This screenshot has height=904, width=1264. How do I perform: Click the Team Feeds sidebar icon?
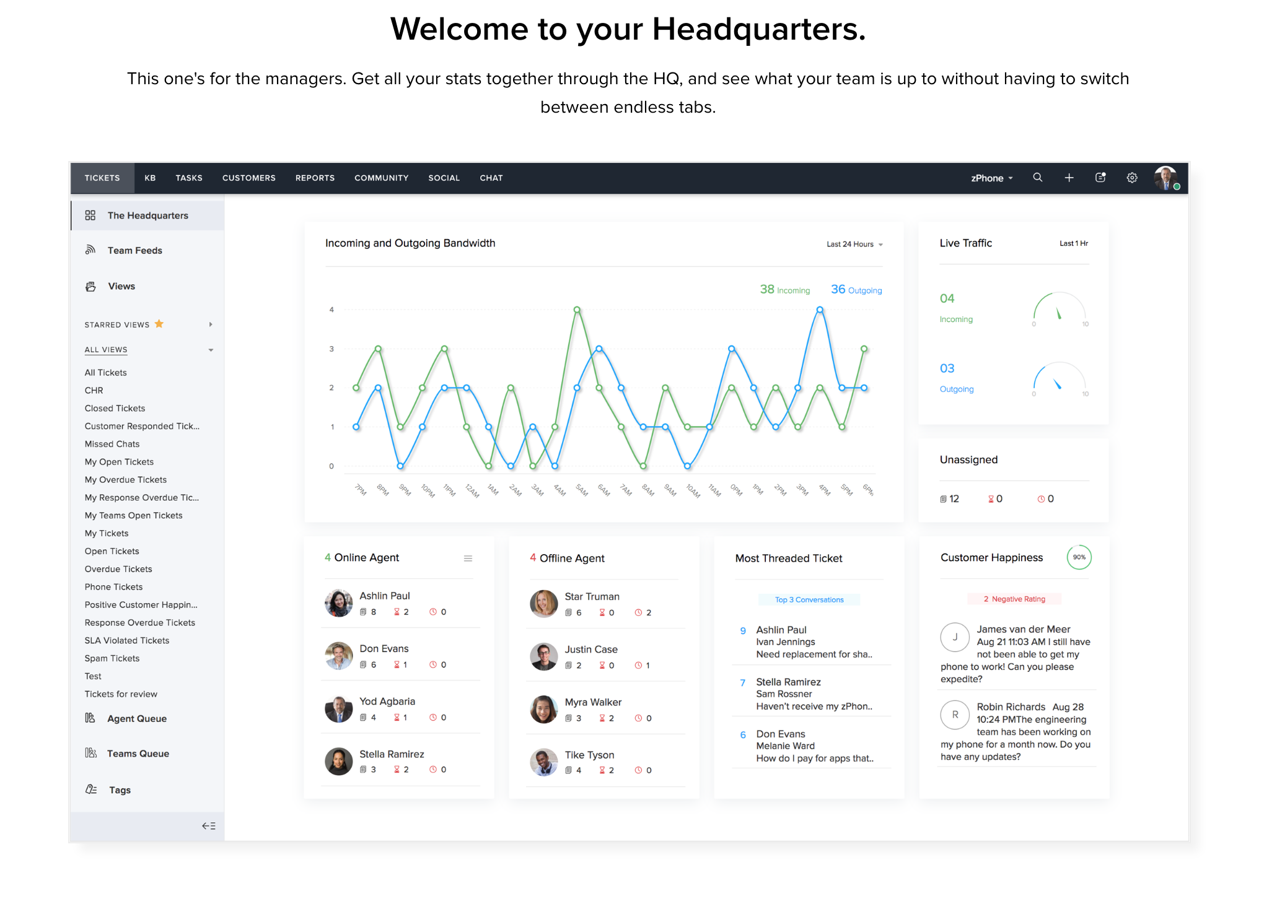[90, 250]
